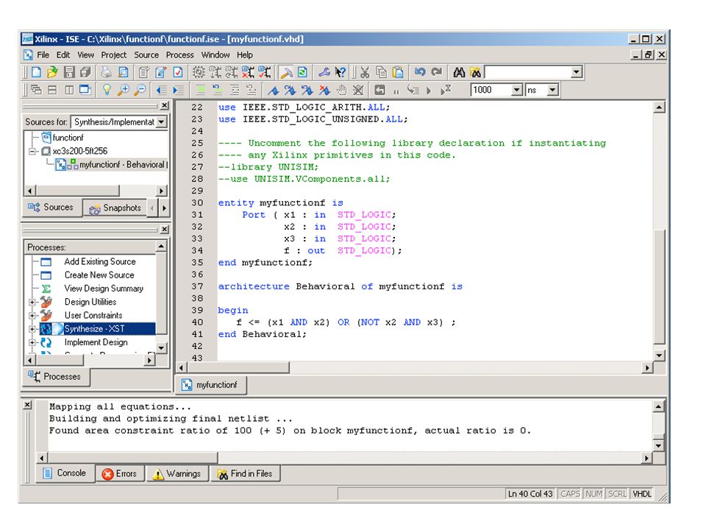Switch to the Snapshots tab
This screenshot has width=706, height=530.
(x=115, y=208)
